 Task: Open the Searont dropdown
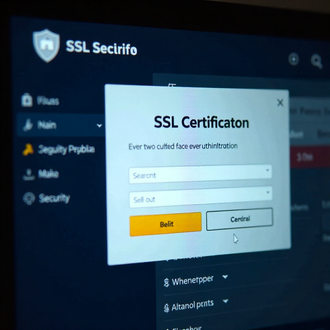(x=200, y=174)
